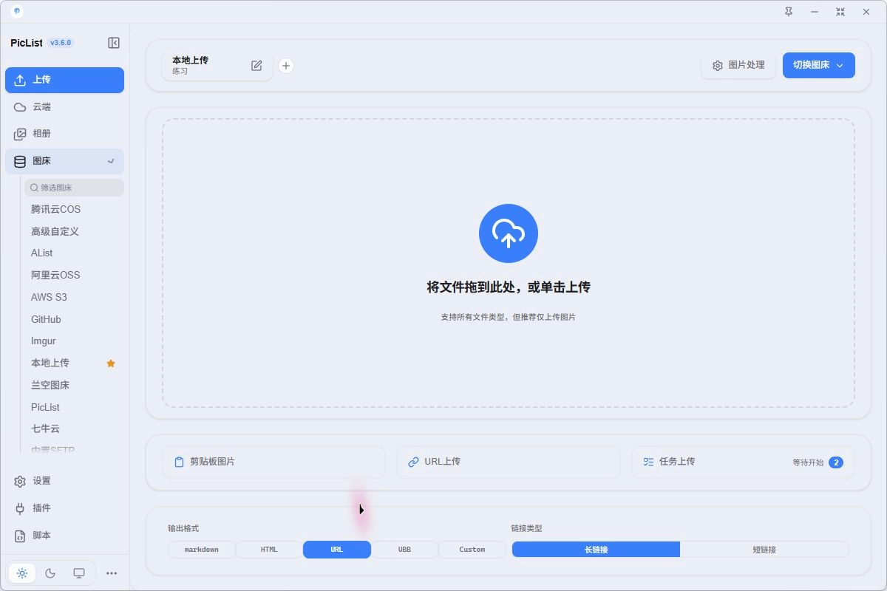
Task: Switch to light theme sun icon
Action: 22,573
